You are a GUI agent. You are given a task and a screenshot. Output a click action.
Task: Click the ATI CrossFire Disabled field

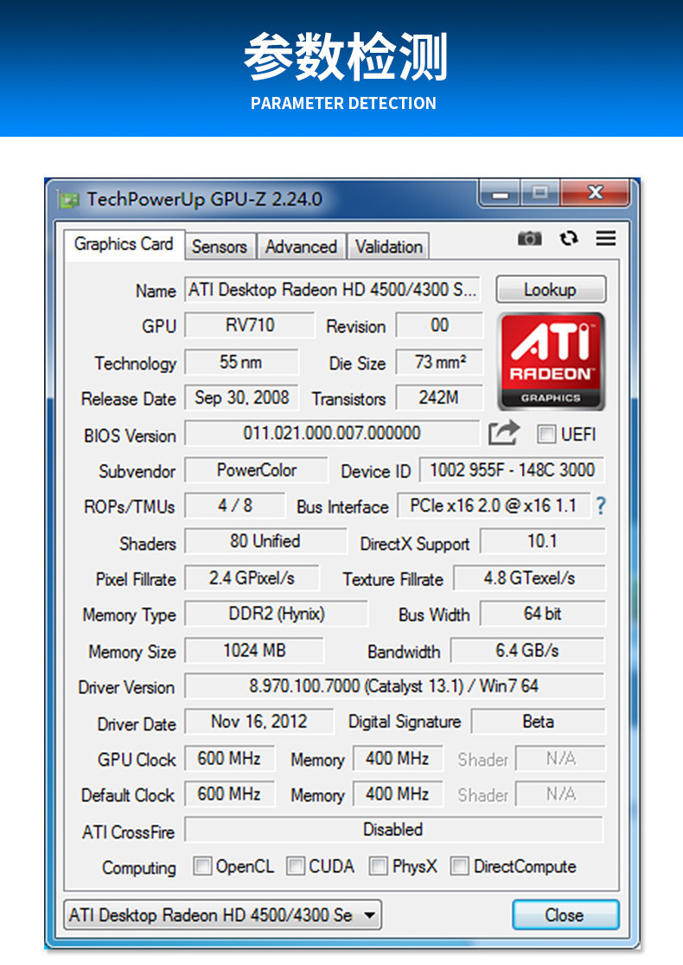[394, 830]
